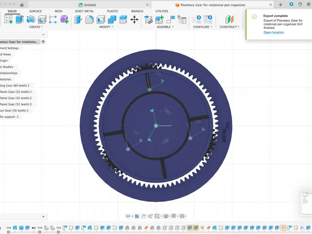Select the Zoom tool in navigation bar
The width and height of the screenshot is (312, 234).
[150, 216]
